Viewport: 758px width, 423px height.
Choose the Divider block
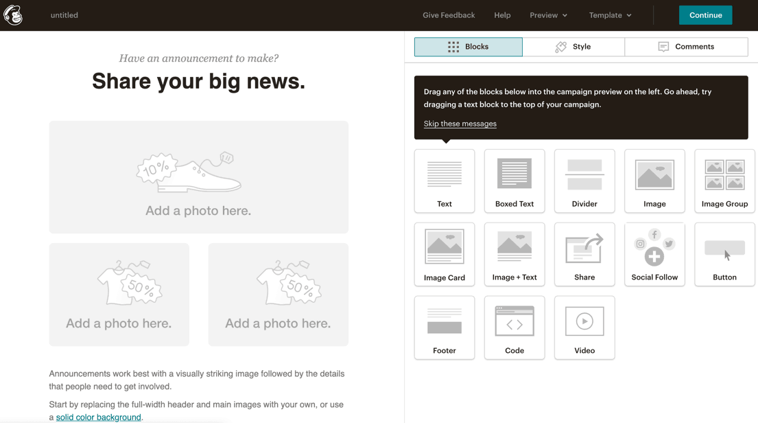click(x=584, y=181)
